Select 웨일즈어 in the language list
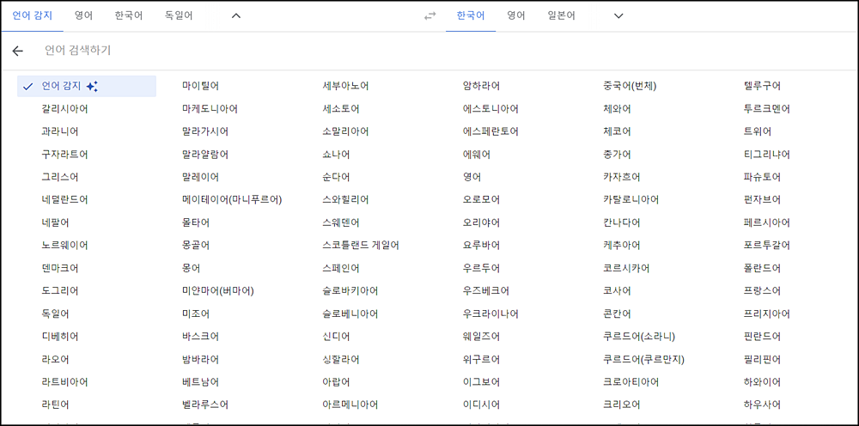The width and height of the screenshot is (859, 426). [x=482, y=336]
